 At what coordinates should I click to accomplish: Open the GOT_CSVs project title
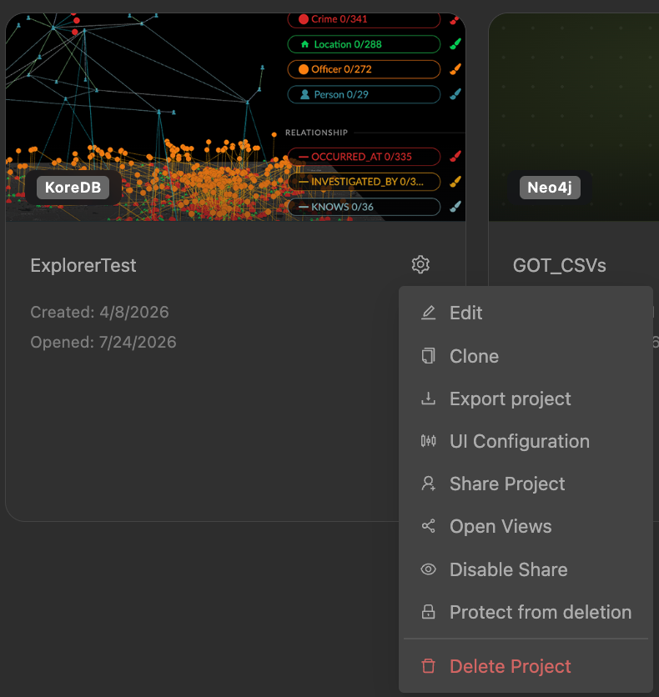[560, 265]
